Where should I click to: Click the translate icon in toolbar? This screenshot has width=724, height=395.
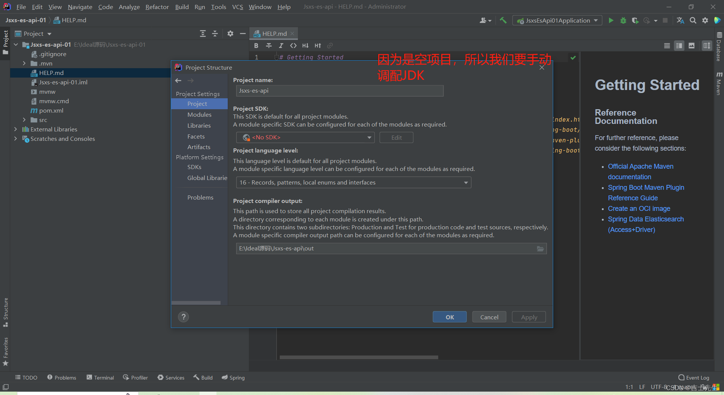pos(680,20)
